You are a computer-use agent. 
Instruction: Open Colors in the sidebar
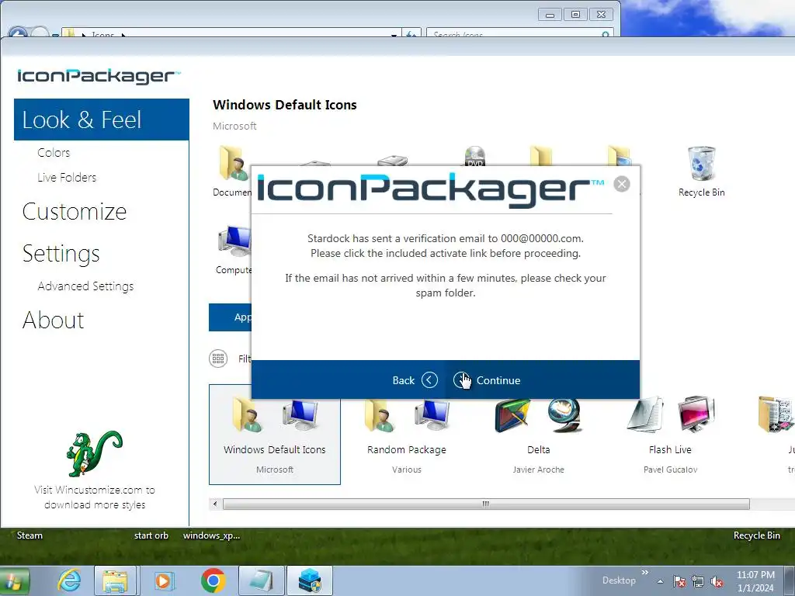tap(54, 153)
